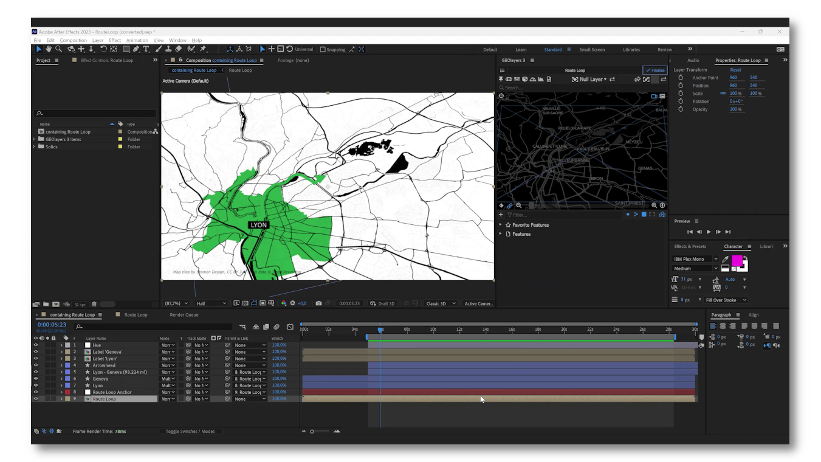Click Toggle Switches / Modes button
The width and height of the screenshot is (821, 462).
[x=190, y=432]
